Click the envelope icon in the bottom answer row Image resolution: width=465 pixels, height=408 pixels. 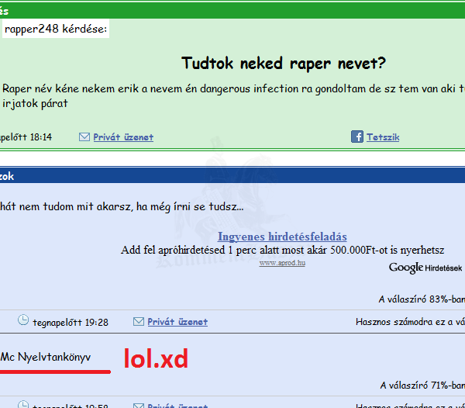pos(139,405)
